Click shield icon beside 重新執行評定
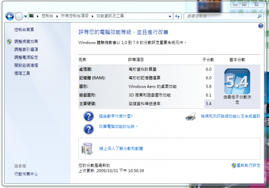Screen dimensions: 269x188 tap(234, 165)
